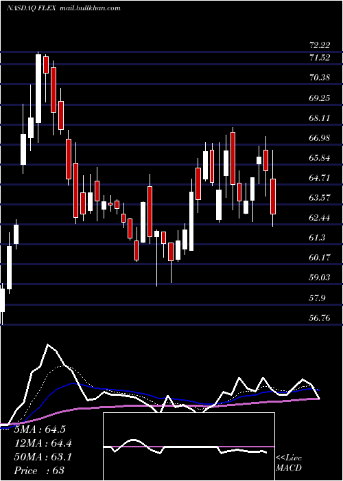Click the 12MA : 64.4 readout
Viewport: 343px width, 481px height.
43,443
